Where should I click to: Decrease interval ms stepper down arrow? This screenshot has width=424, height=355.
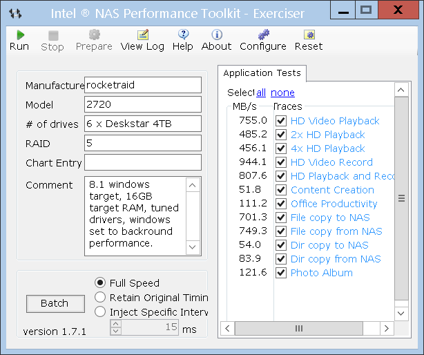[x=116, y=331]
